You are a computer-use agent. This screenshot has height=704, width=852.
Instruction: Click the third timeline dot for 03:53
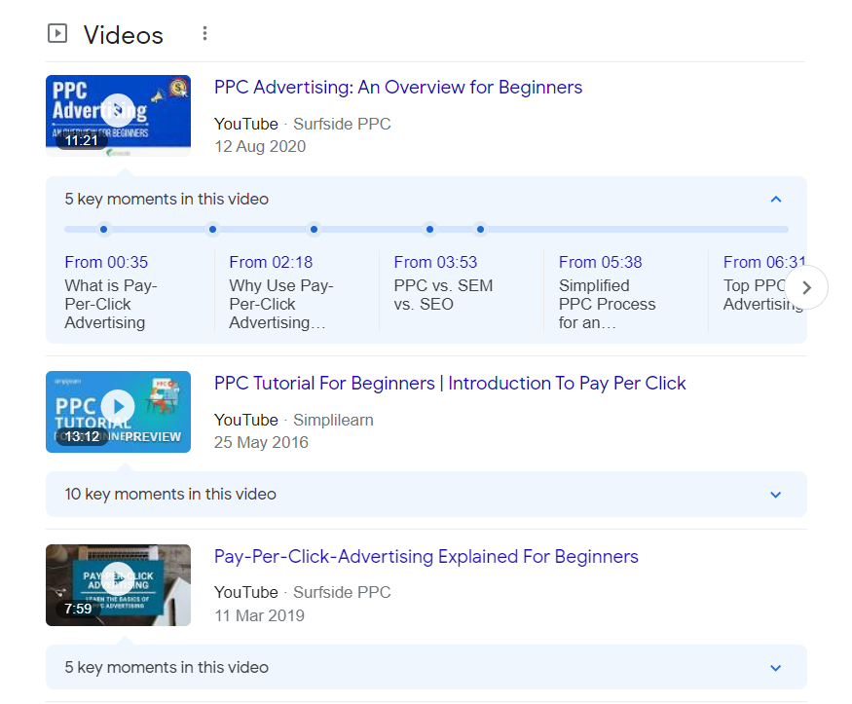(x=315, y=229)
